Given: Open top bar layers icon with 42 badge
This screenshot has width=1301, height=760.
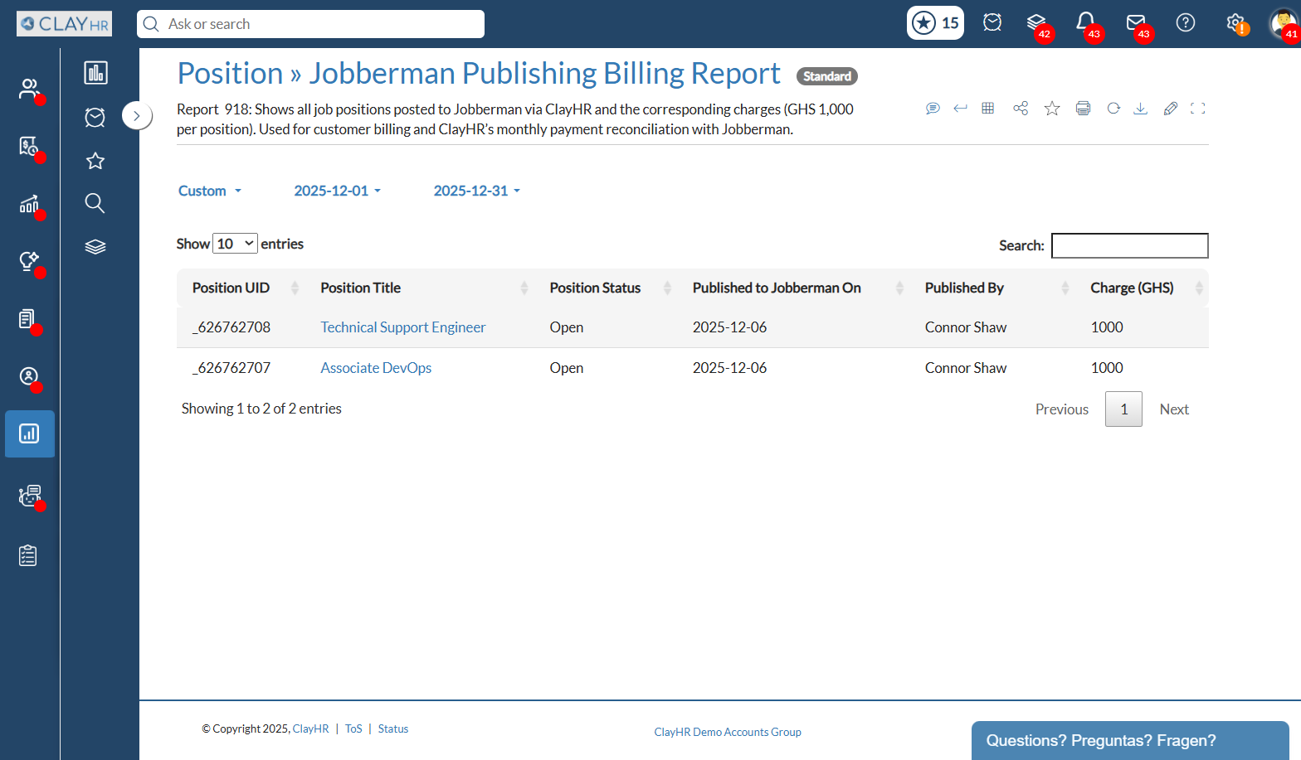Looking at the screenshot, I should click(1036, 22).
